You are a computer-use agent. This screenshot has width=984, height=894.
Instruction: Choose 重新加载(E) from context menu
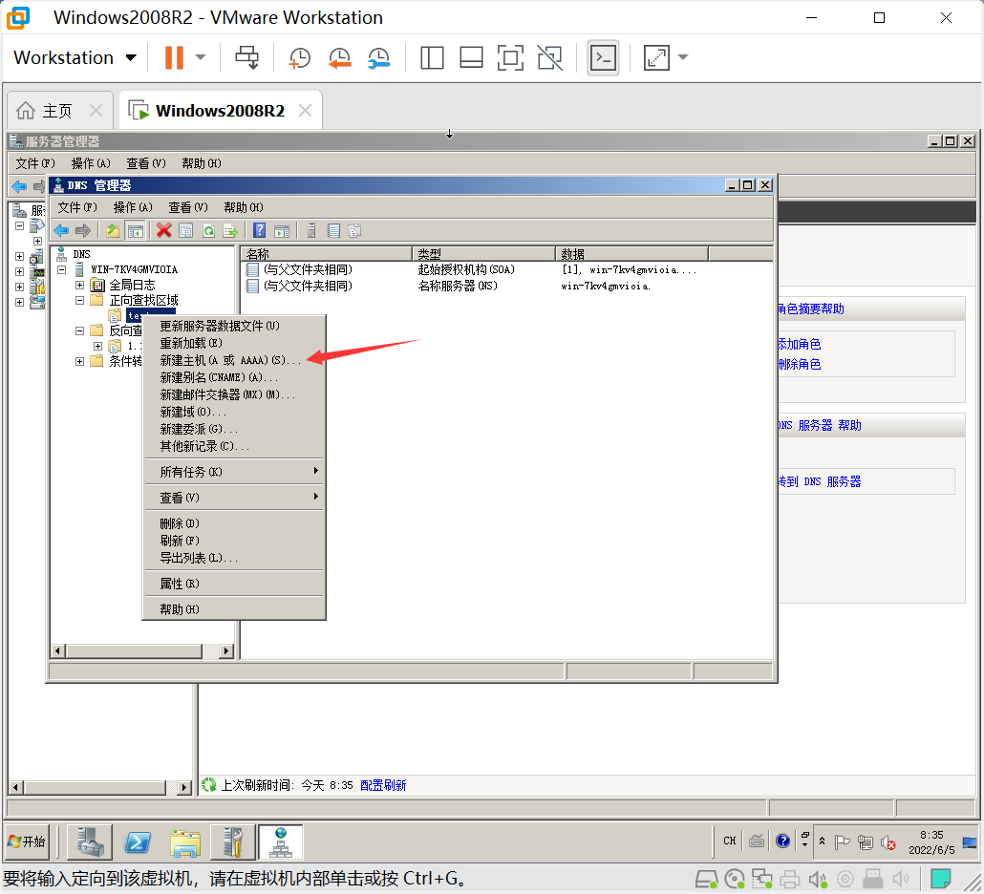tap(234, 343)
